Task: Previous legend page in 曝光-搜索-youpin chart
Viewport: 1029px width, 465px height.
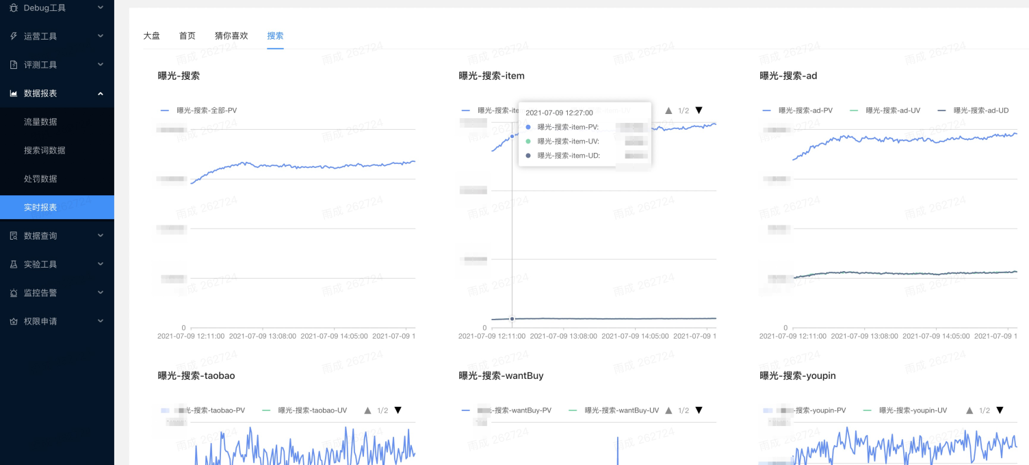Action: [x=969, y=410]
